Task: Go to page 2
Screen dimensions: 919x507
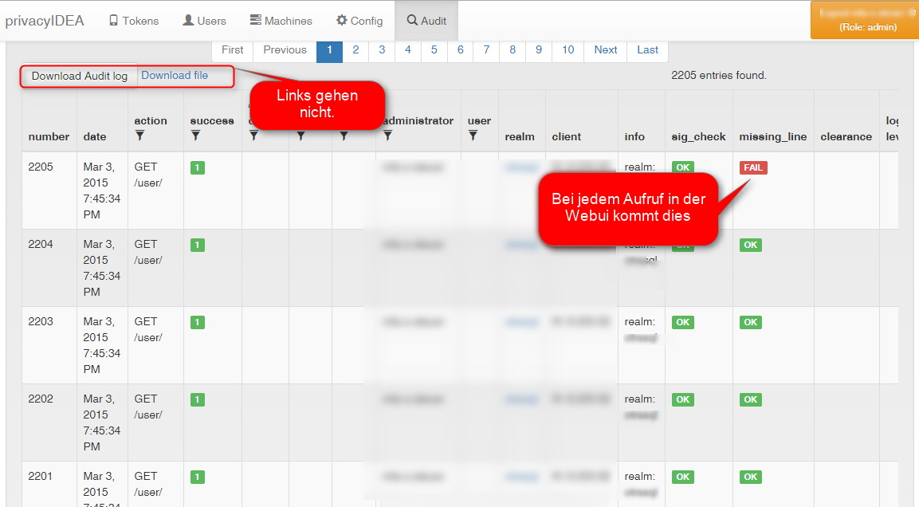Action: click(x=355, y=50)
